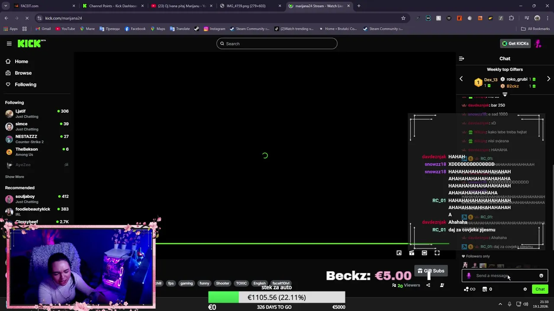Click the Shooter tag
Screen dimensions: 554x311
[222, 283]
